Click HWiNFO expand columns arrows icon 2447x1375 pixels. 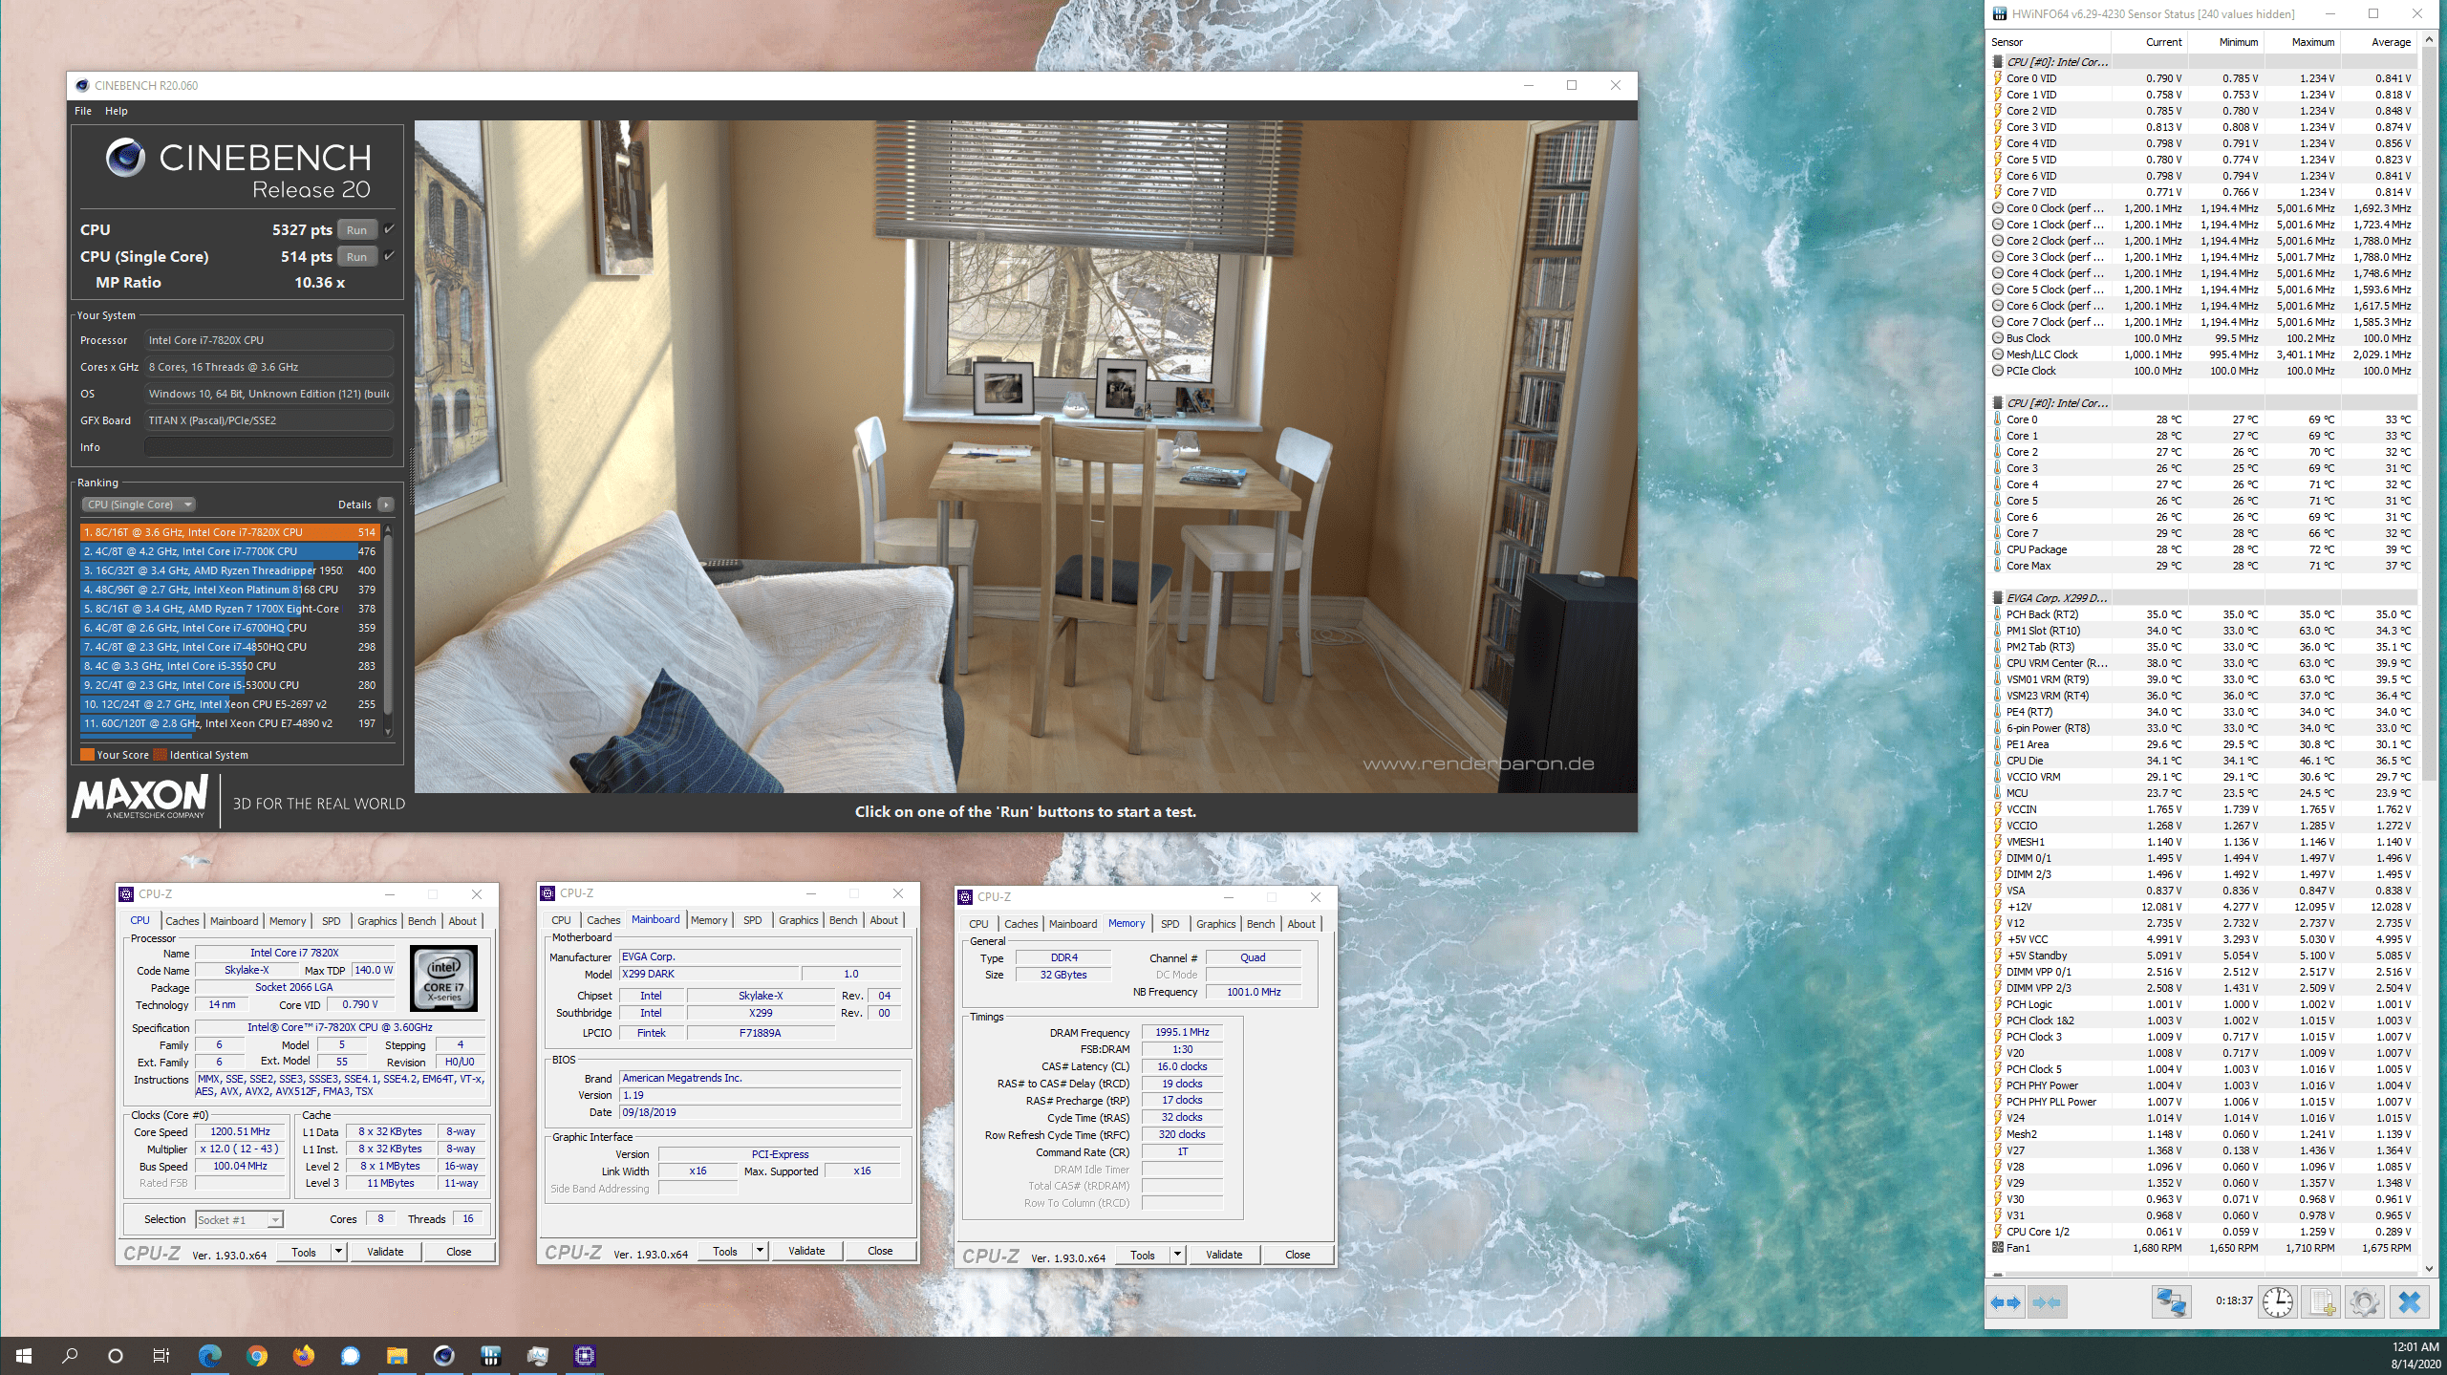pos(2006,1302)
